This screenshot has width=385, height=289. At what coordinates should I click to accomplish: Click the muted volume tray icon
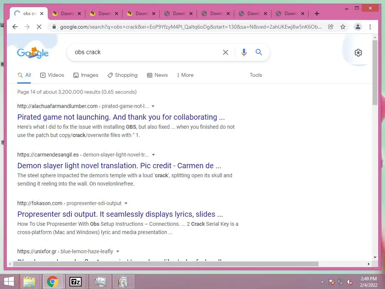click(x=350, y=282)
